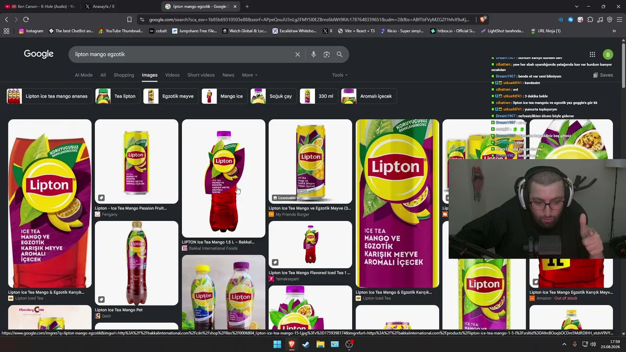Submit search with the magnifier icon
The height and width of the screenshot is (352, 626).
click(x=339, y=54)
